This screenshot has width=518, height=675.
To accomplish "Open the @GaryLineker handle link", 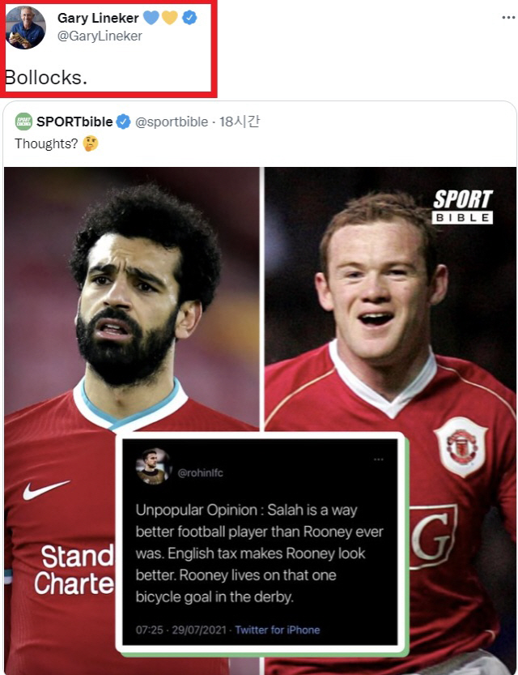I will [100, 36].
